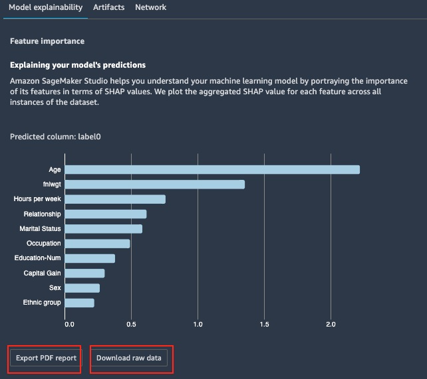Image resolution: width=427 pixels, height=379 pixels.
Task: Click the 'Age' axis label
Action: pyautogui.click(x=55, y=170)
